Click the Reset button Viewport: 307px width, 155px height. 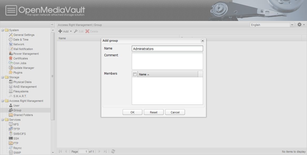coord(154,112)
